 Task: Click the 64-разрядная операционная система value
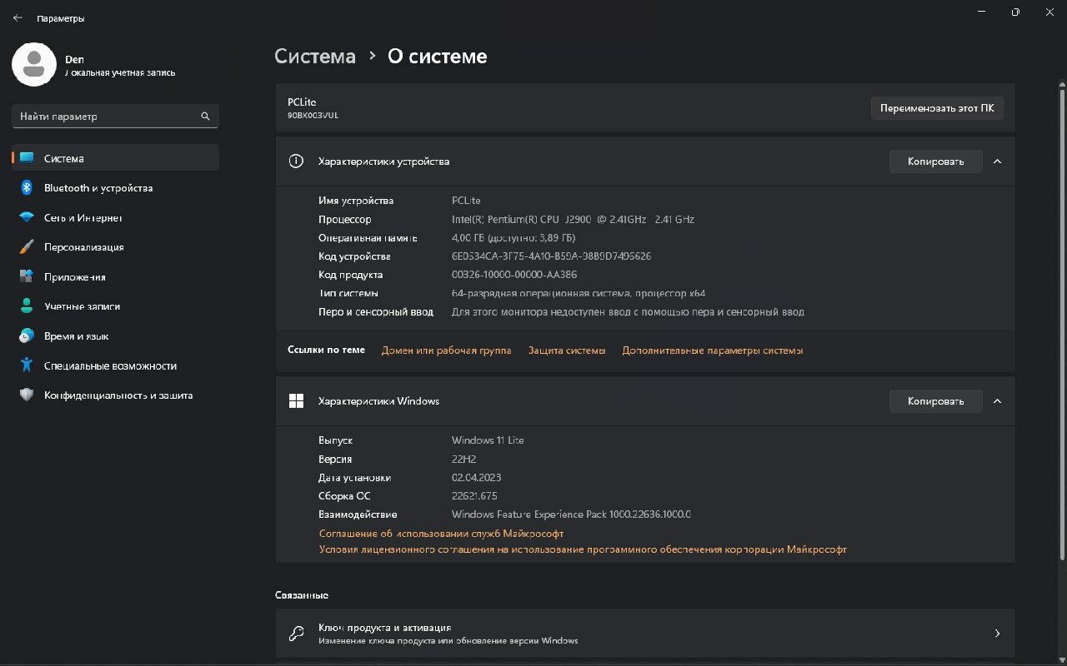pyautogui.click(x=579, y=293)
